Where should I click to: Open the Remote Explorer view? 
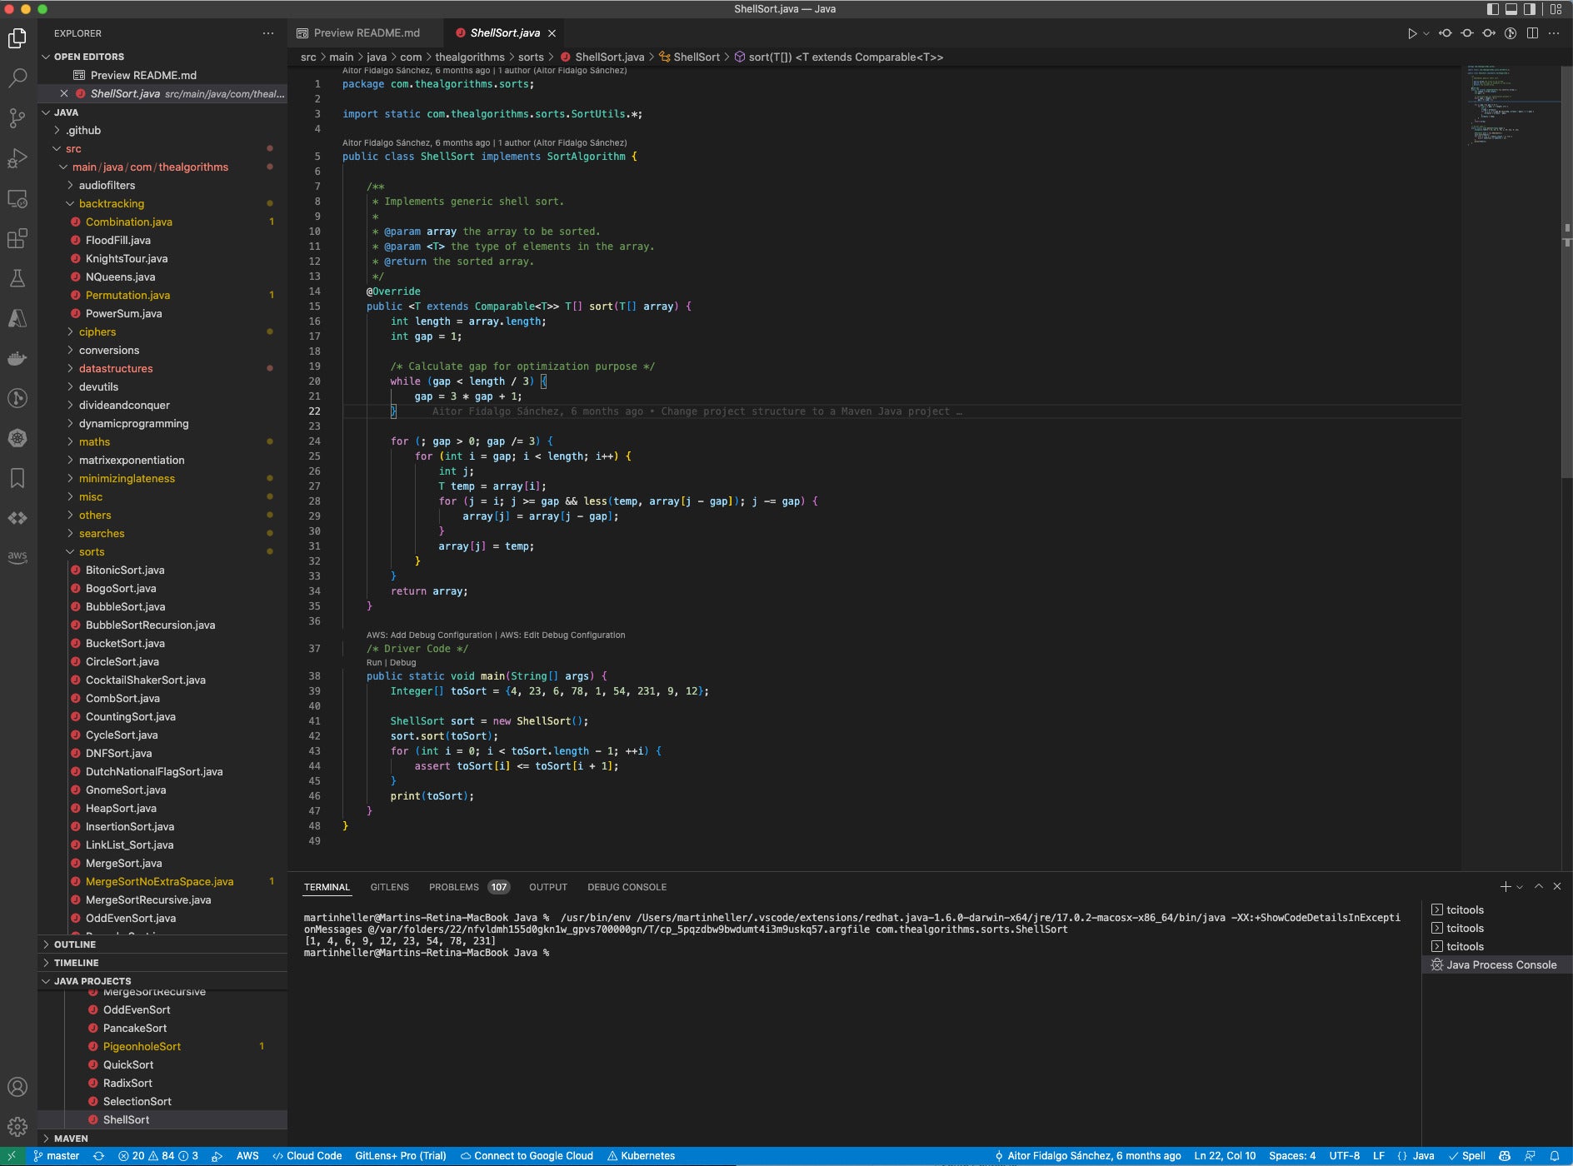pyautogui.click(x=17, y=199)
